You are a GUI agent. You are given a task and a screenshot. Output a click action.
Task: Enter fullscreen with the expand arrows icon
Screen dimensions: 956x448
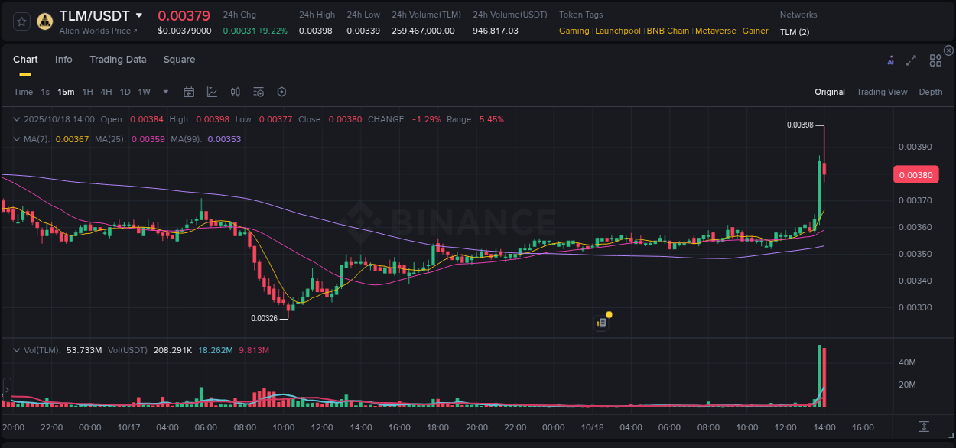point(910,60)
